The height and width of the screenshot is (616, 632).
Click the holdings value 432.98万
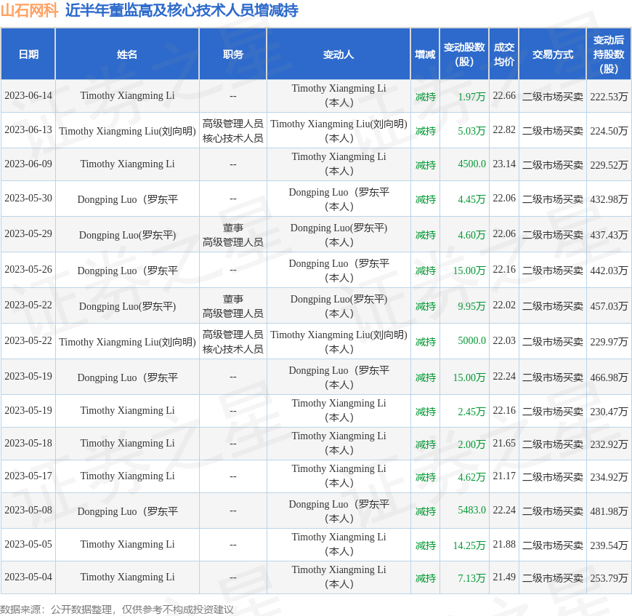point(609,200)
